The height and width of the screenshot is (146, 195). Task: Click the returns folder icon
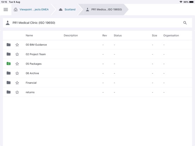click(8, 92)
